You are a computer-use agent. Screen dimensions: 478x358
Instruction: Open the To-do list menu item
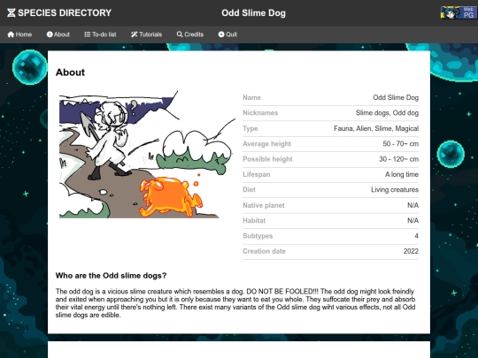coord(100,34)
